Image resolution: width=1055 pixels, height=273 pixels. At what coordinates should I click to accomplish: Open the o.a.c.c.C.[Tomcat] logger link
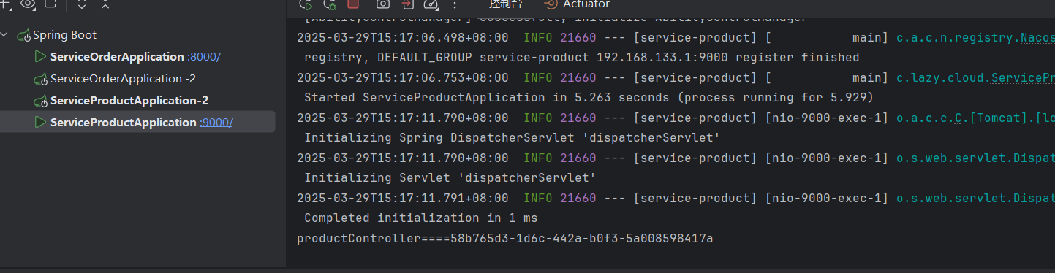pos(975,118)
